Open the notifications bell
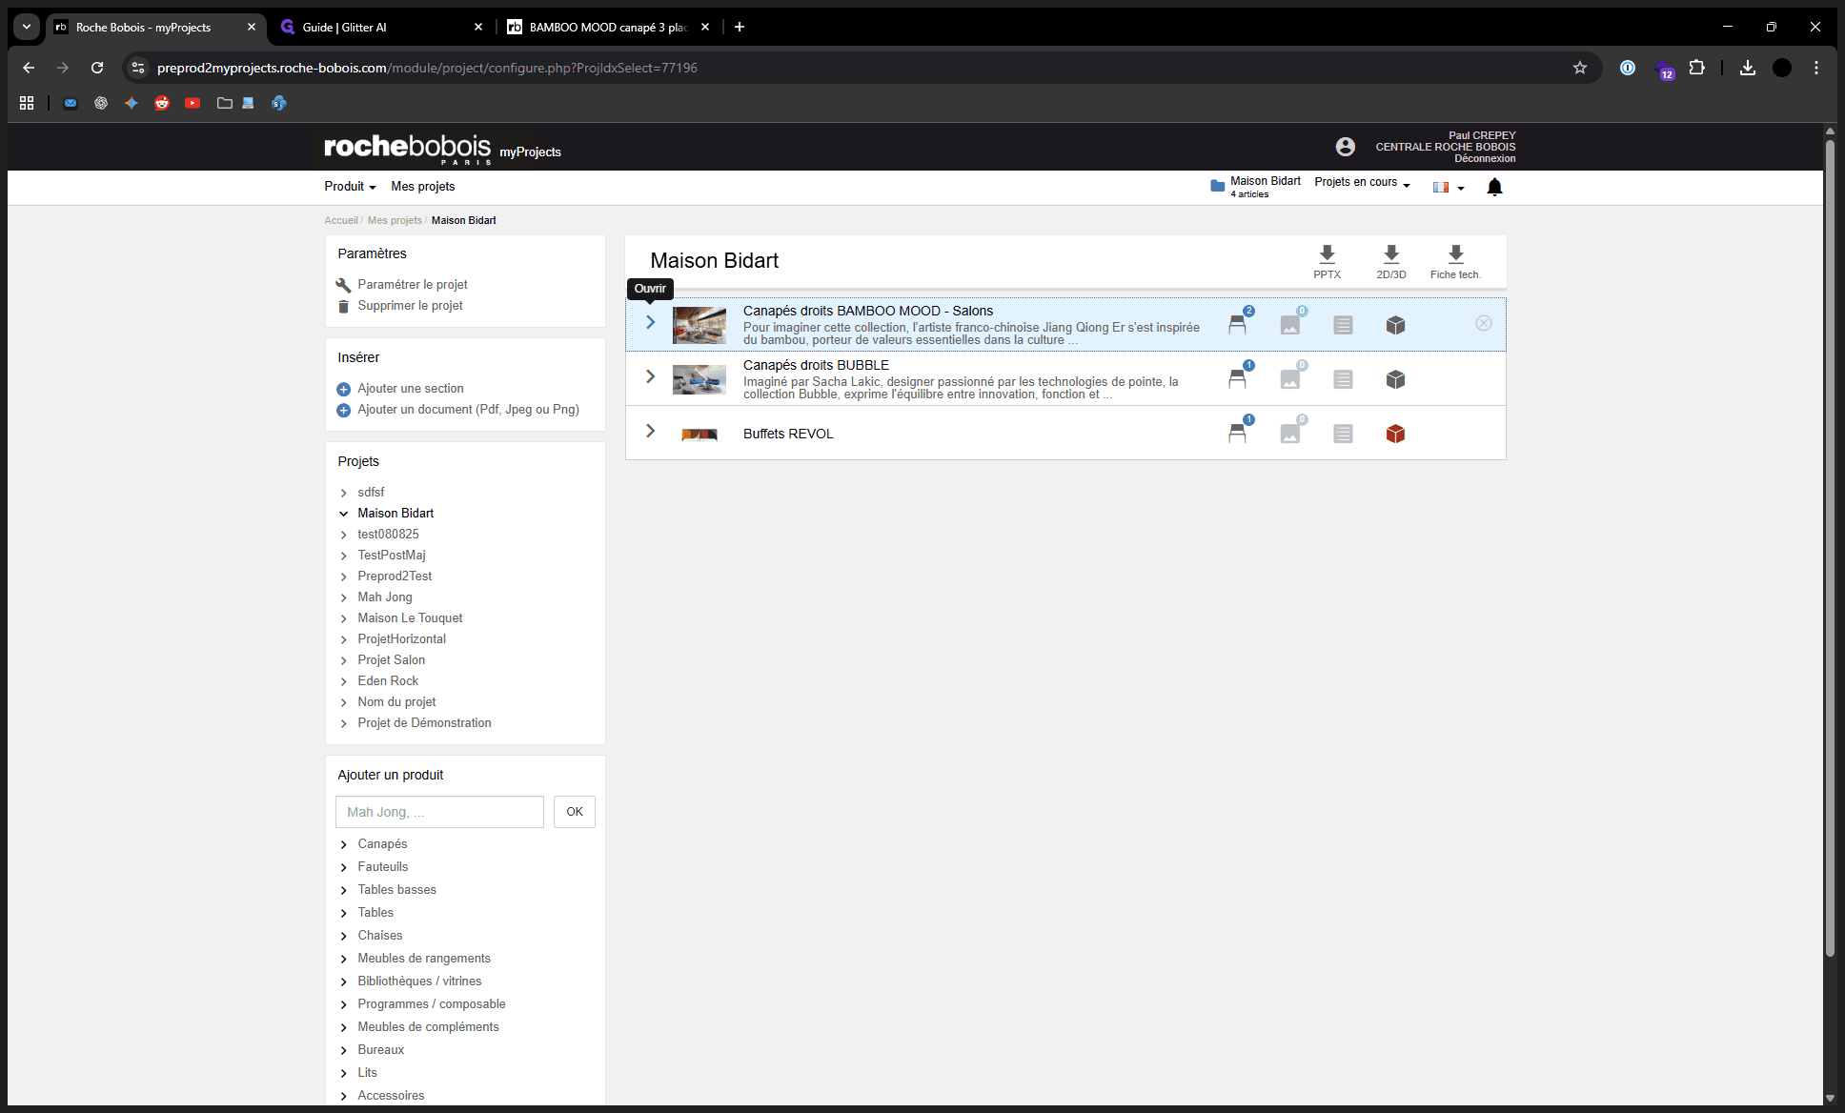 pyautogui.click(x=1494, y=187)
